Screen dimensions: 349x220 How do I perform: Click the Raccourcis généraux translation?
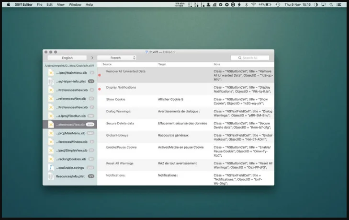point(173,135)
